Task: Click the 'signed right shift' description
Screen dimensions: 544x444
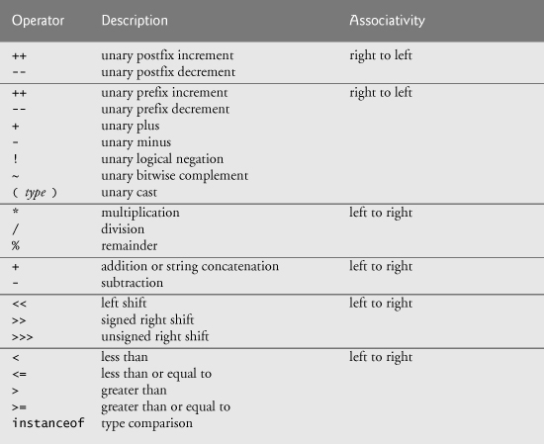Action: coord(147,320)
